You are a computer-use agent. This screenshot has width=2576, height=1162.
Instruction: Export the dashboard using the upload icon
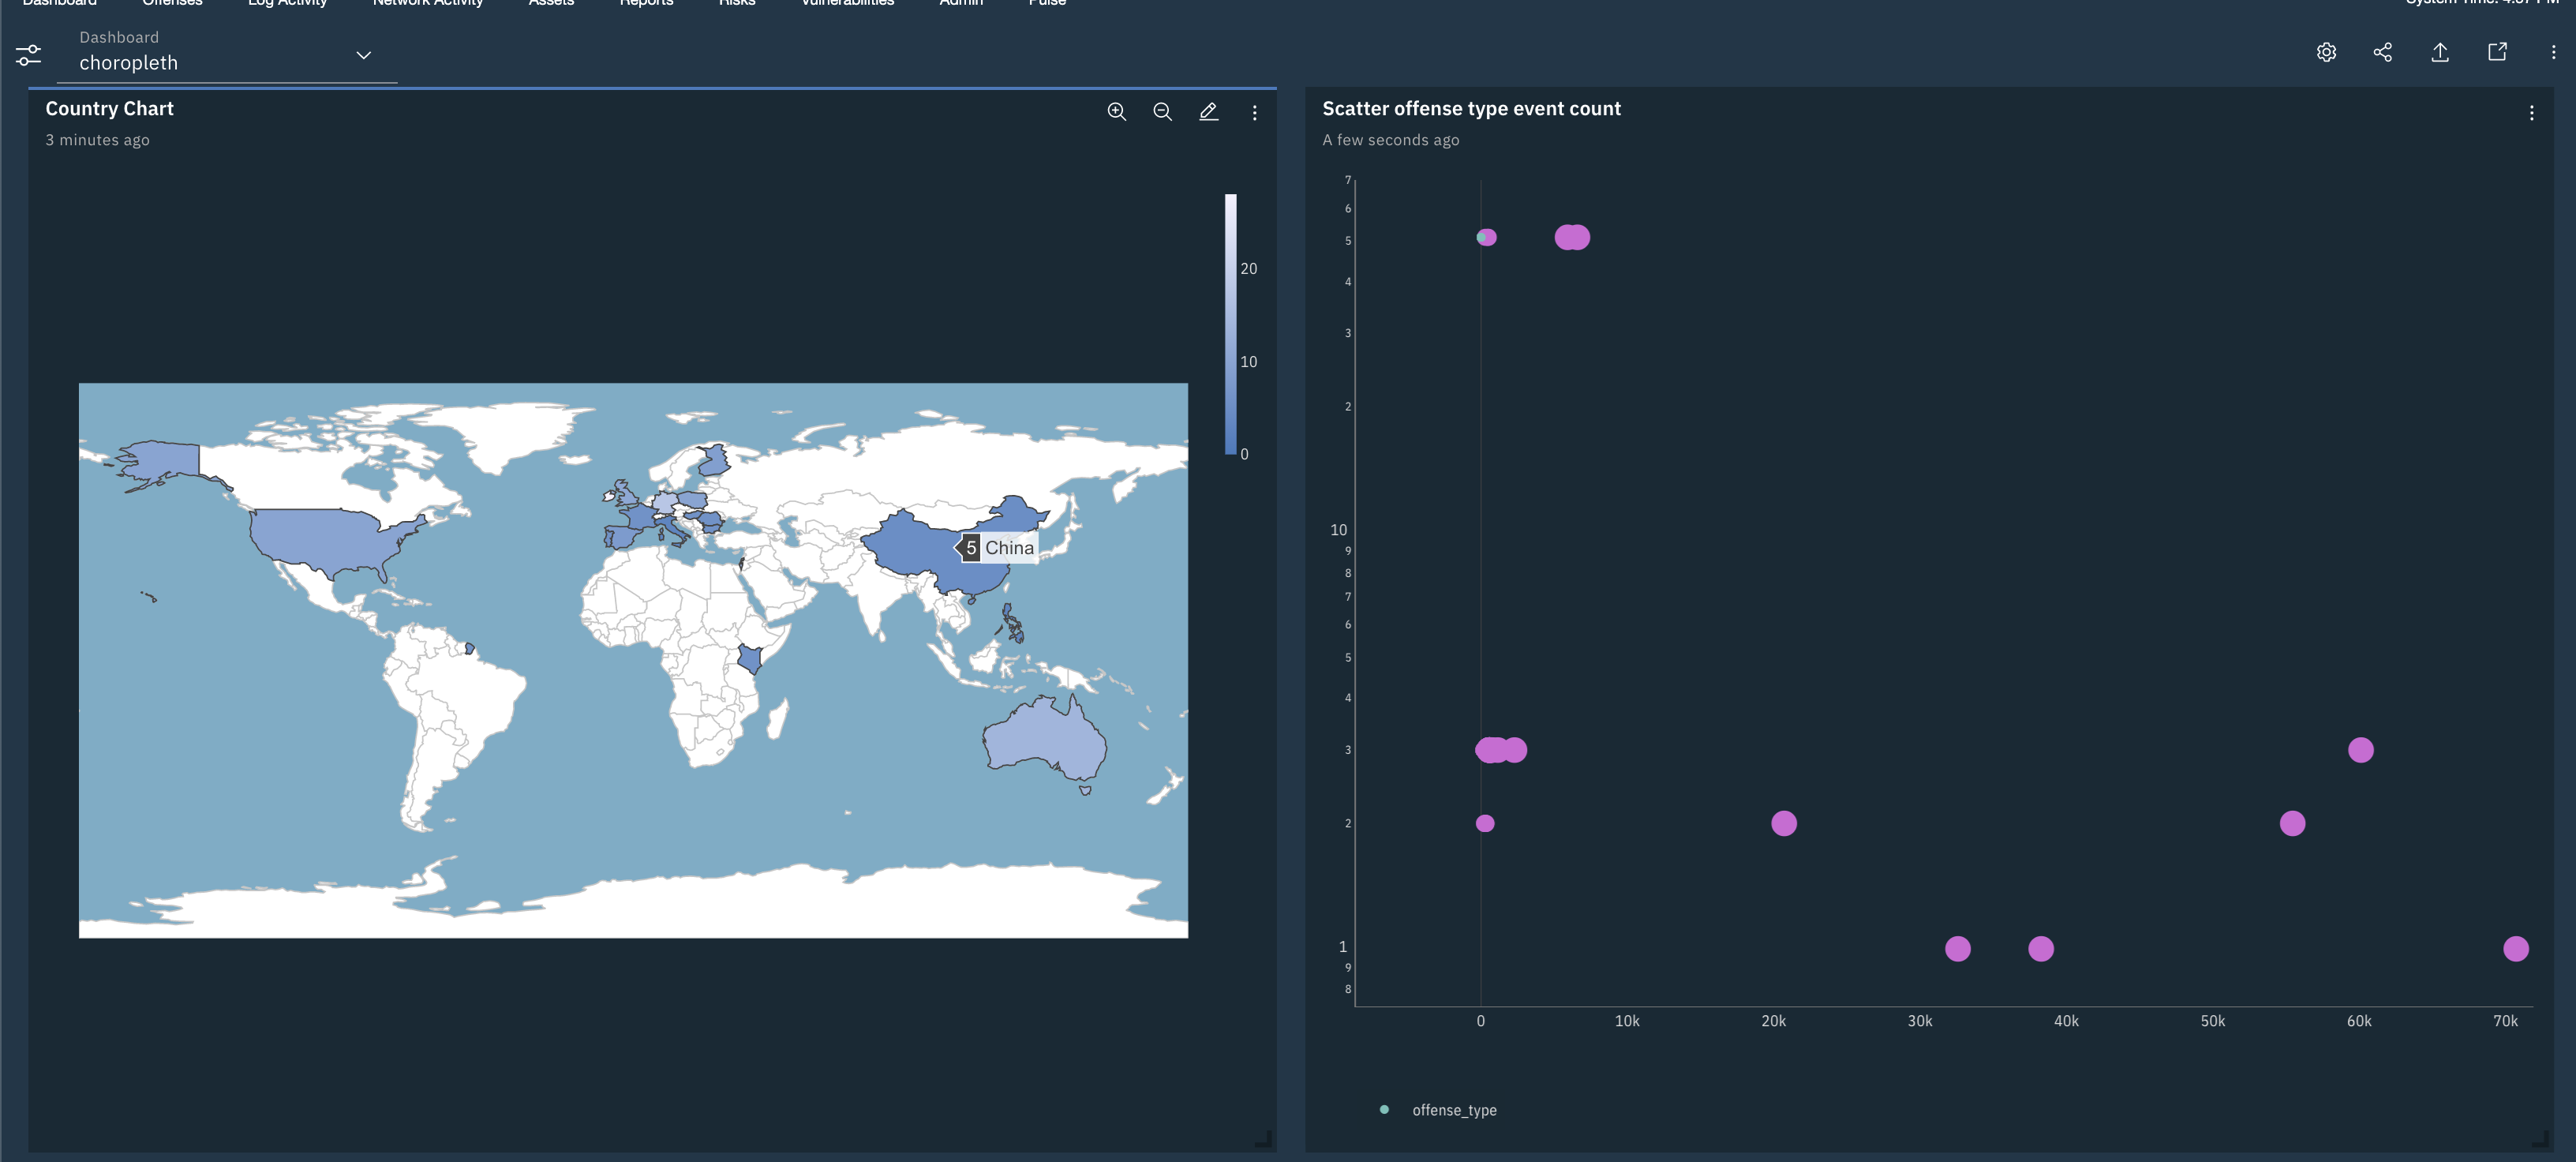[x=2440, y=52]
